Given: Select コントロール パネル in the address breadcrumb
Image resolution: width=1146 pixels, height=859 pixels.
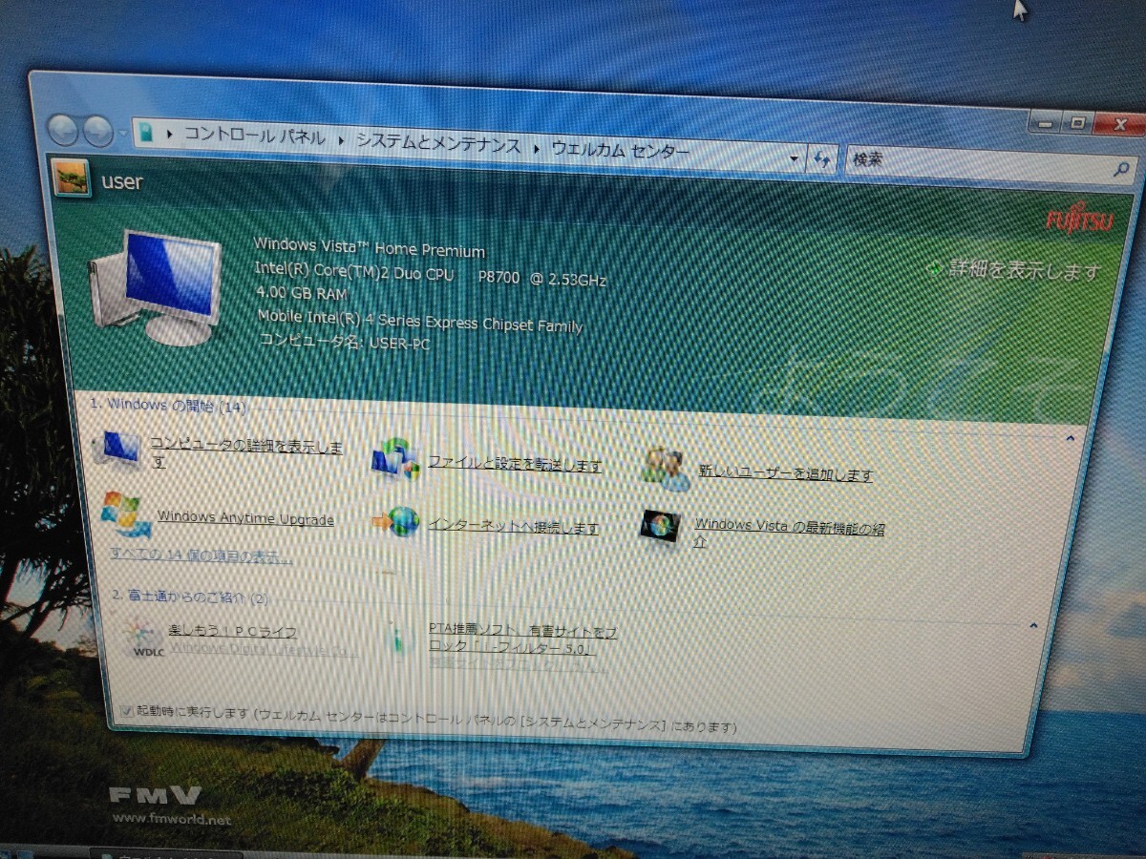Looking at the screenshot, I should point(254,136).
